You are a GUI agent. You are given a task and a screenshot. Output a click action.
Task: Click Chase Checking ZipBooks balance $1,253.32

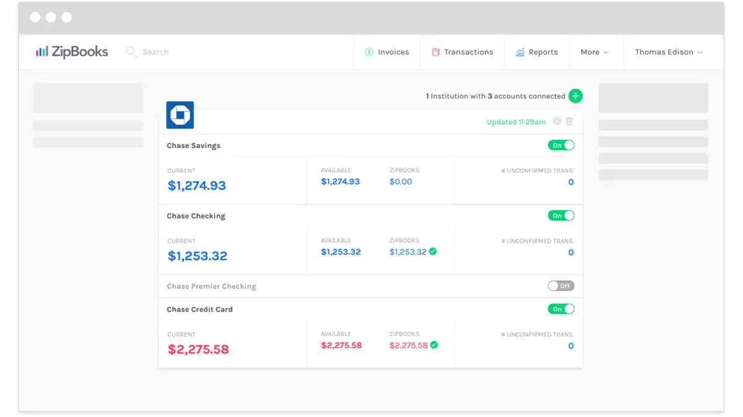tap(408, 252)
